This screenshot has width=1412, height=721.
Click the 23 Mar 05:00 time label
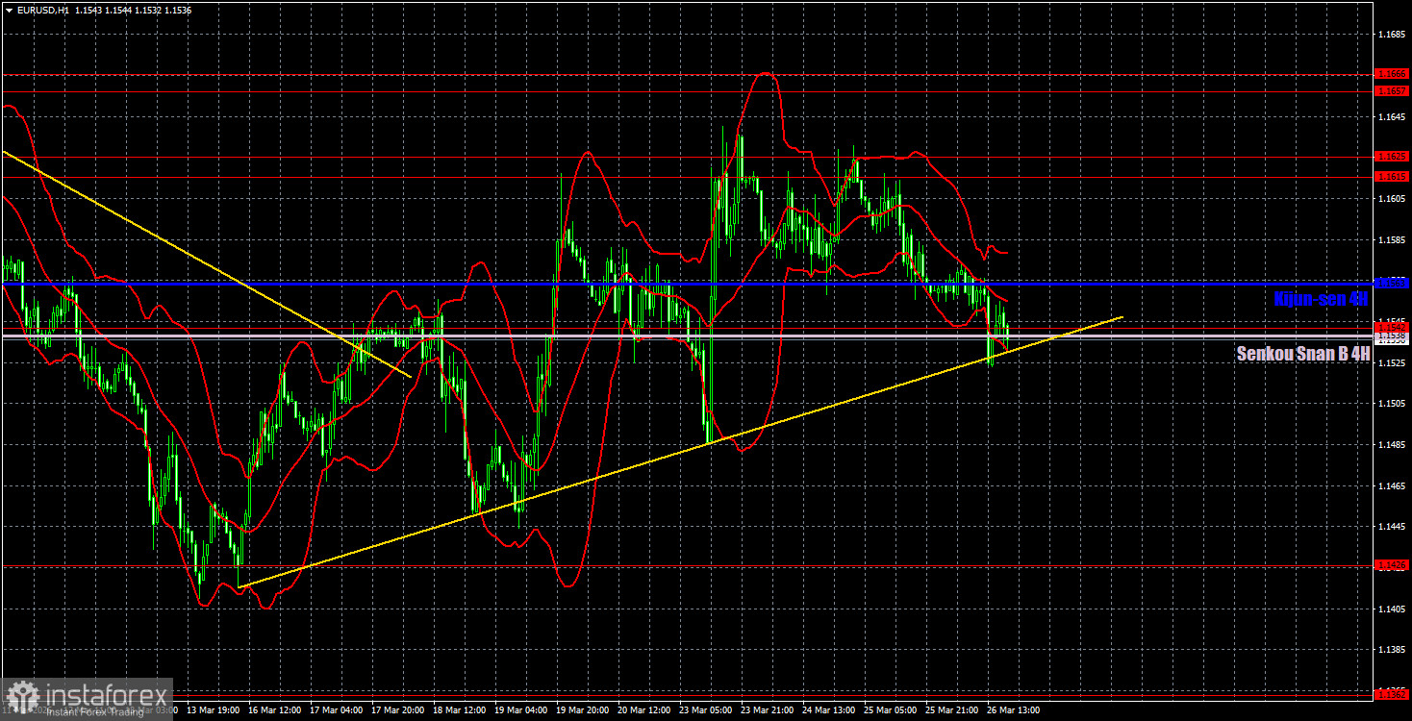[x=708, y=710]
